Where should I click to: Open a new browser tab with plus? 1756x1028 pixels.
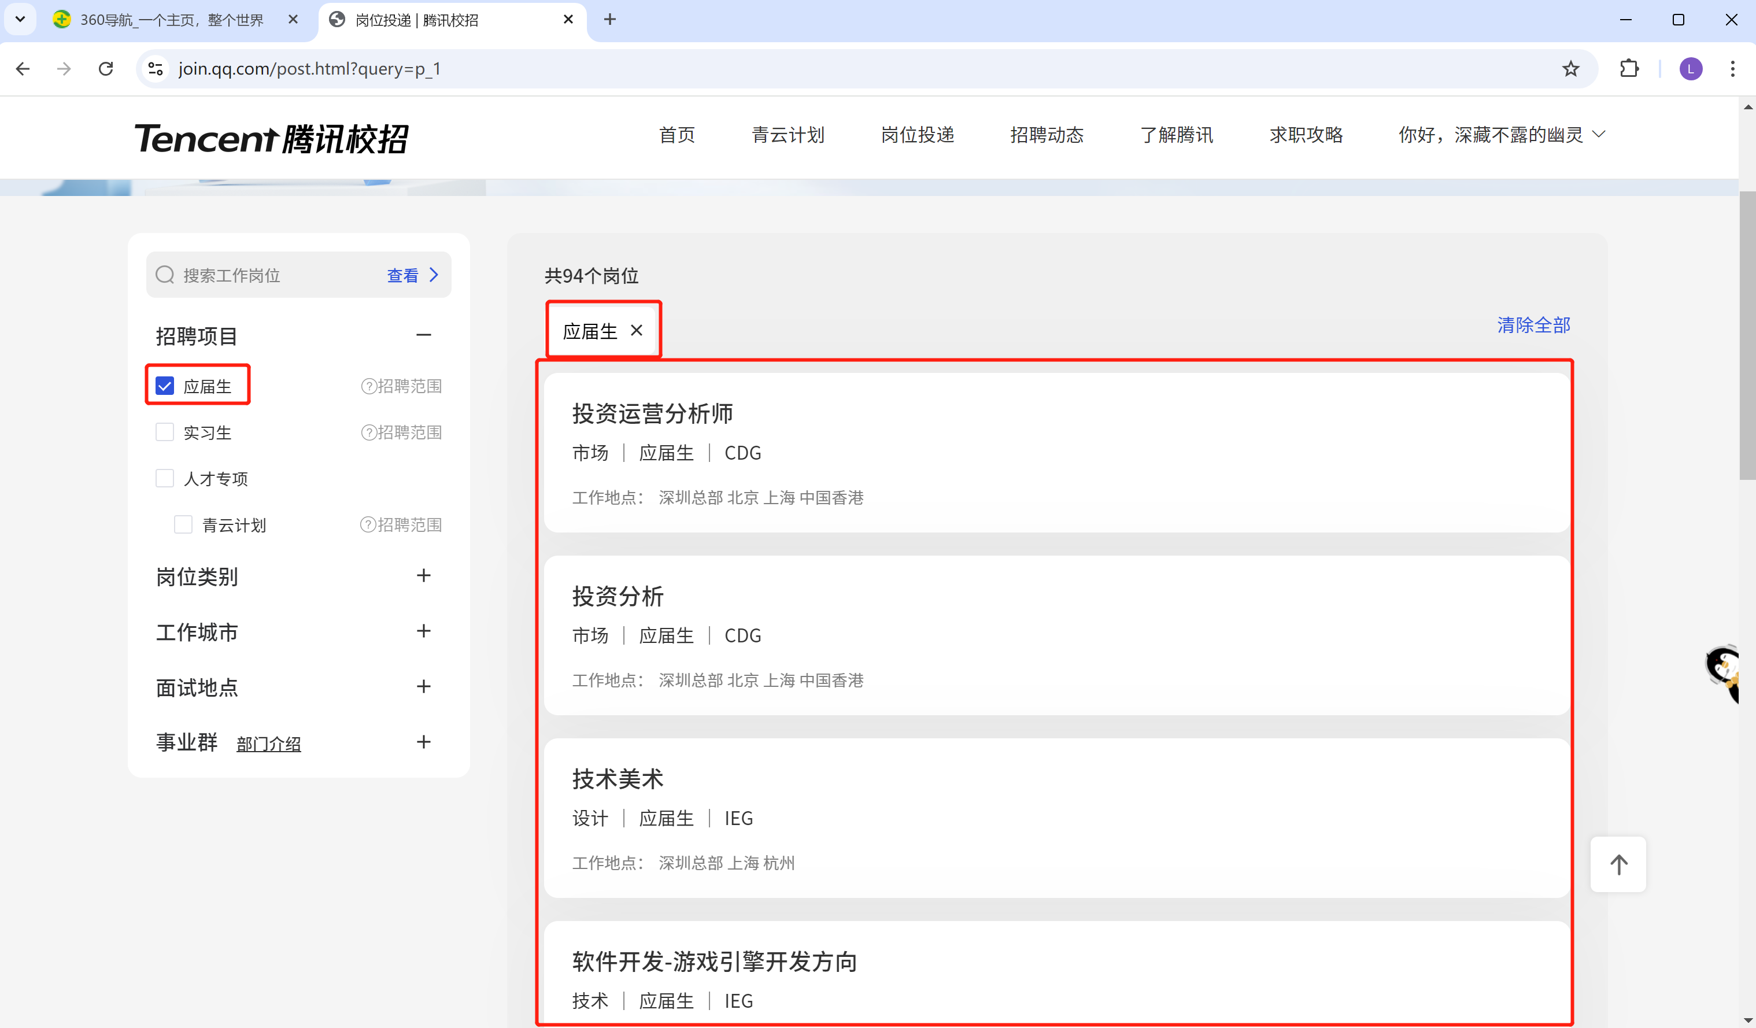click(x=610, y=20)
